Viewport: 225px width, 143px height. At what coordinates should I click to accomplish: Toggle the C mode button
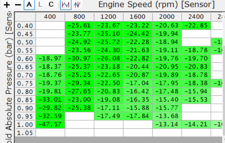pos(51,5)
